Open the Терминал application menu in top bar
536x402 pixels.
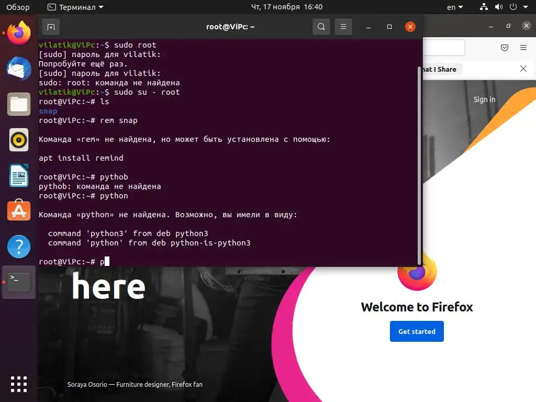tap(75, 7)
